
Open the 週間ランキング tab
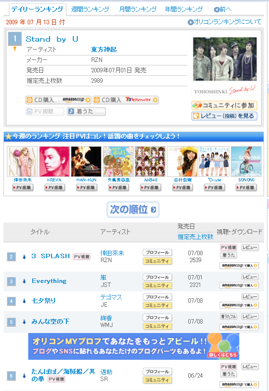(90, 9)
